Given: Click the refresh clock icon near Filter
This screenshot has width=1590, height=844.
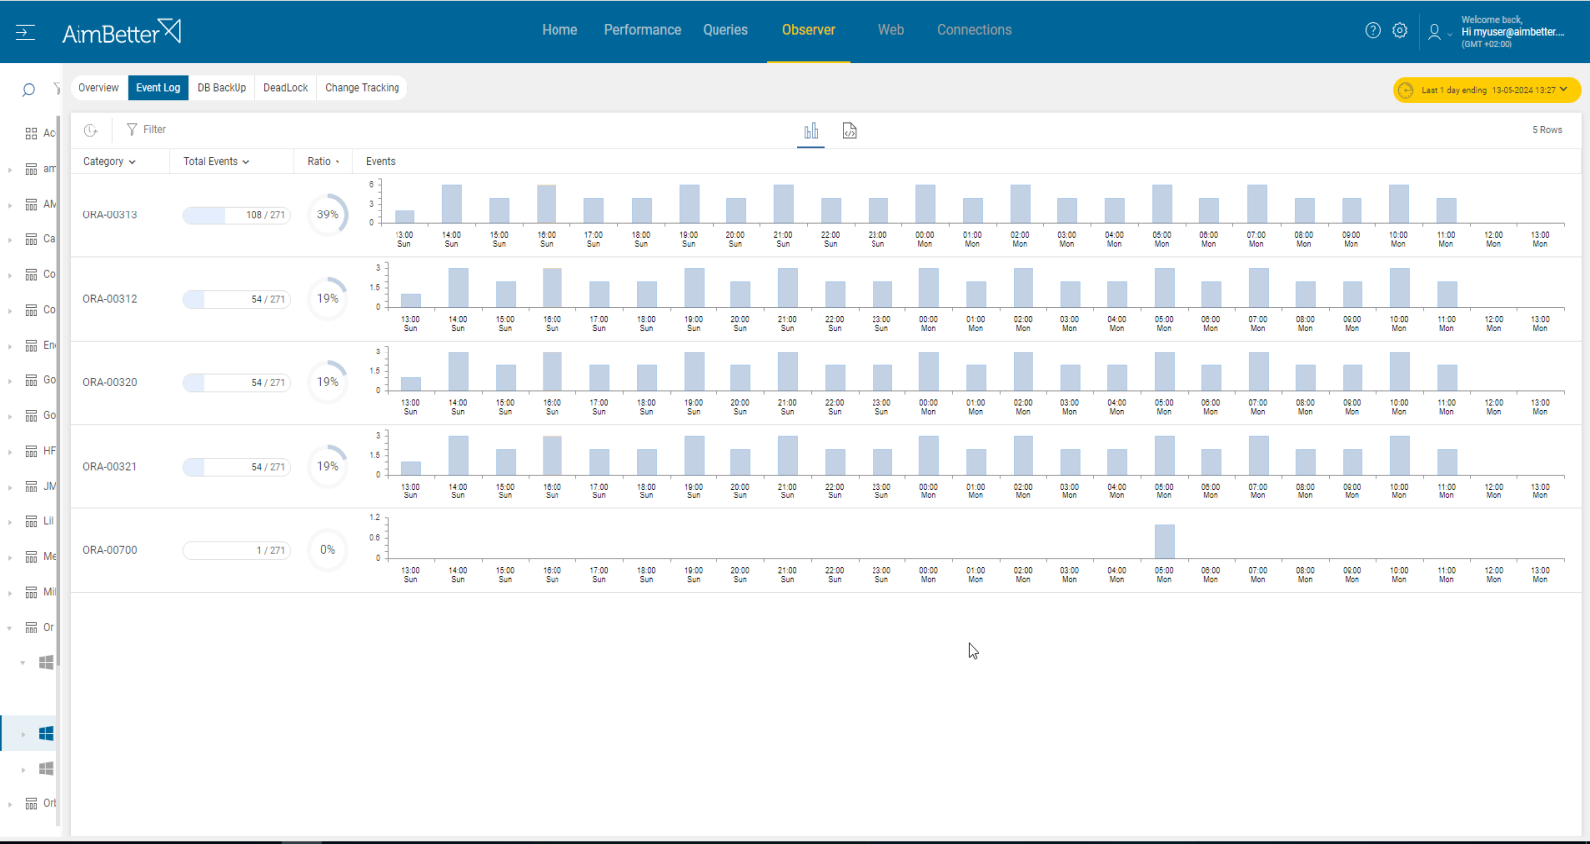Looking at the screenshot, I should point(91,130).
